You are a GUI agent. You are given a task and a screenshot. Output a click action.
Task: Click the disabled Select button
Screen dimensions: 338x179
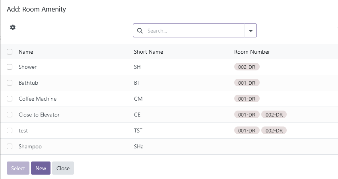point(18,168)
